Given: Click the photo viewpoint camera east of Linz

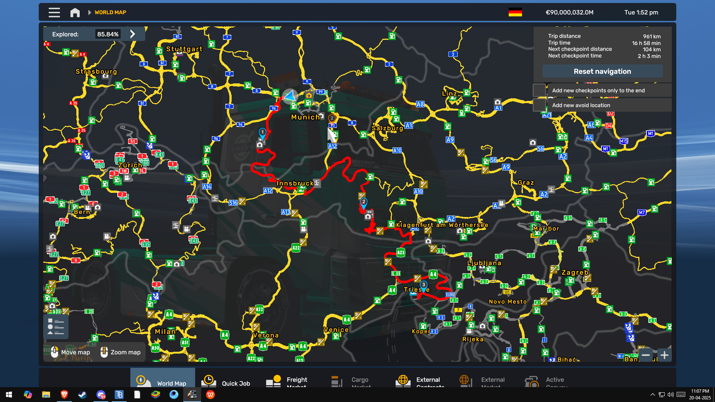Looking at the screenshot, I should coord(498,102).
